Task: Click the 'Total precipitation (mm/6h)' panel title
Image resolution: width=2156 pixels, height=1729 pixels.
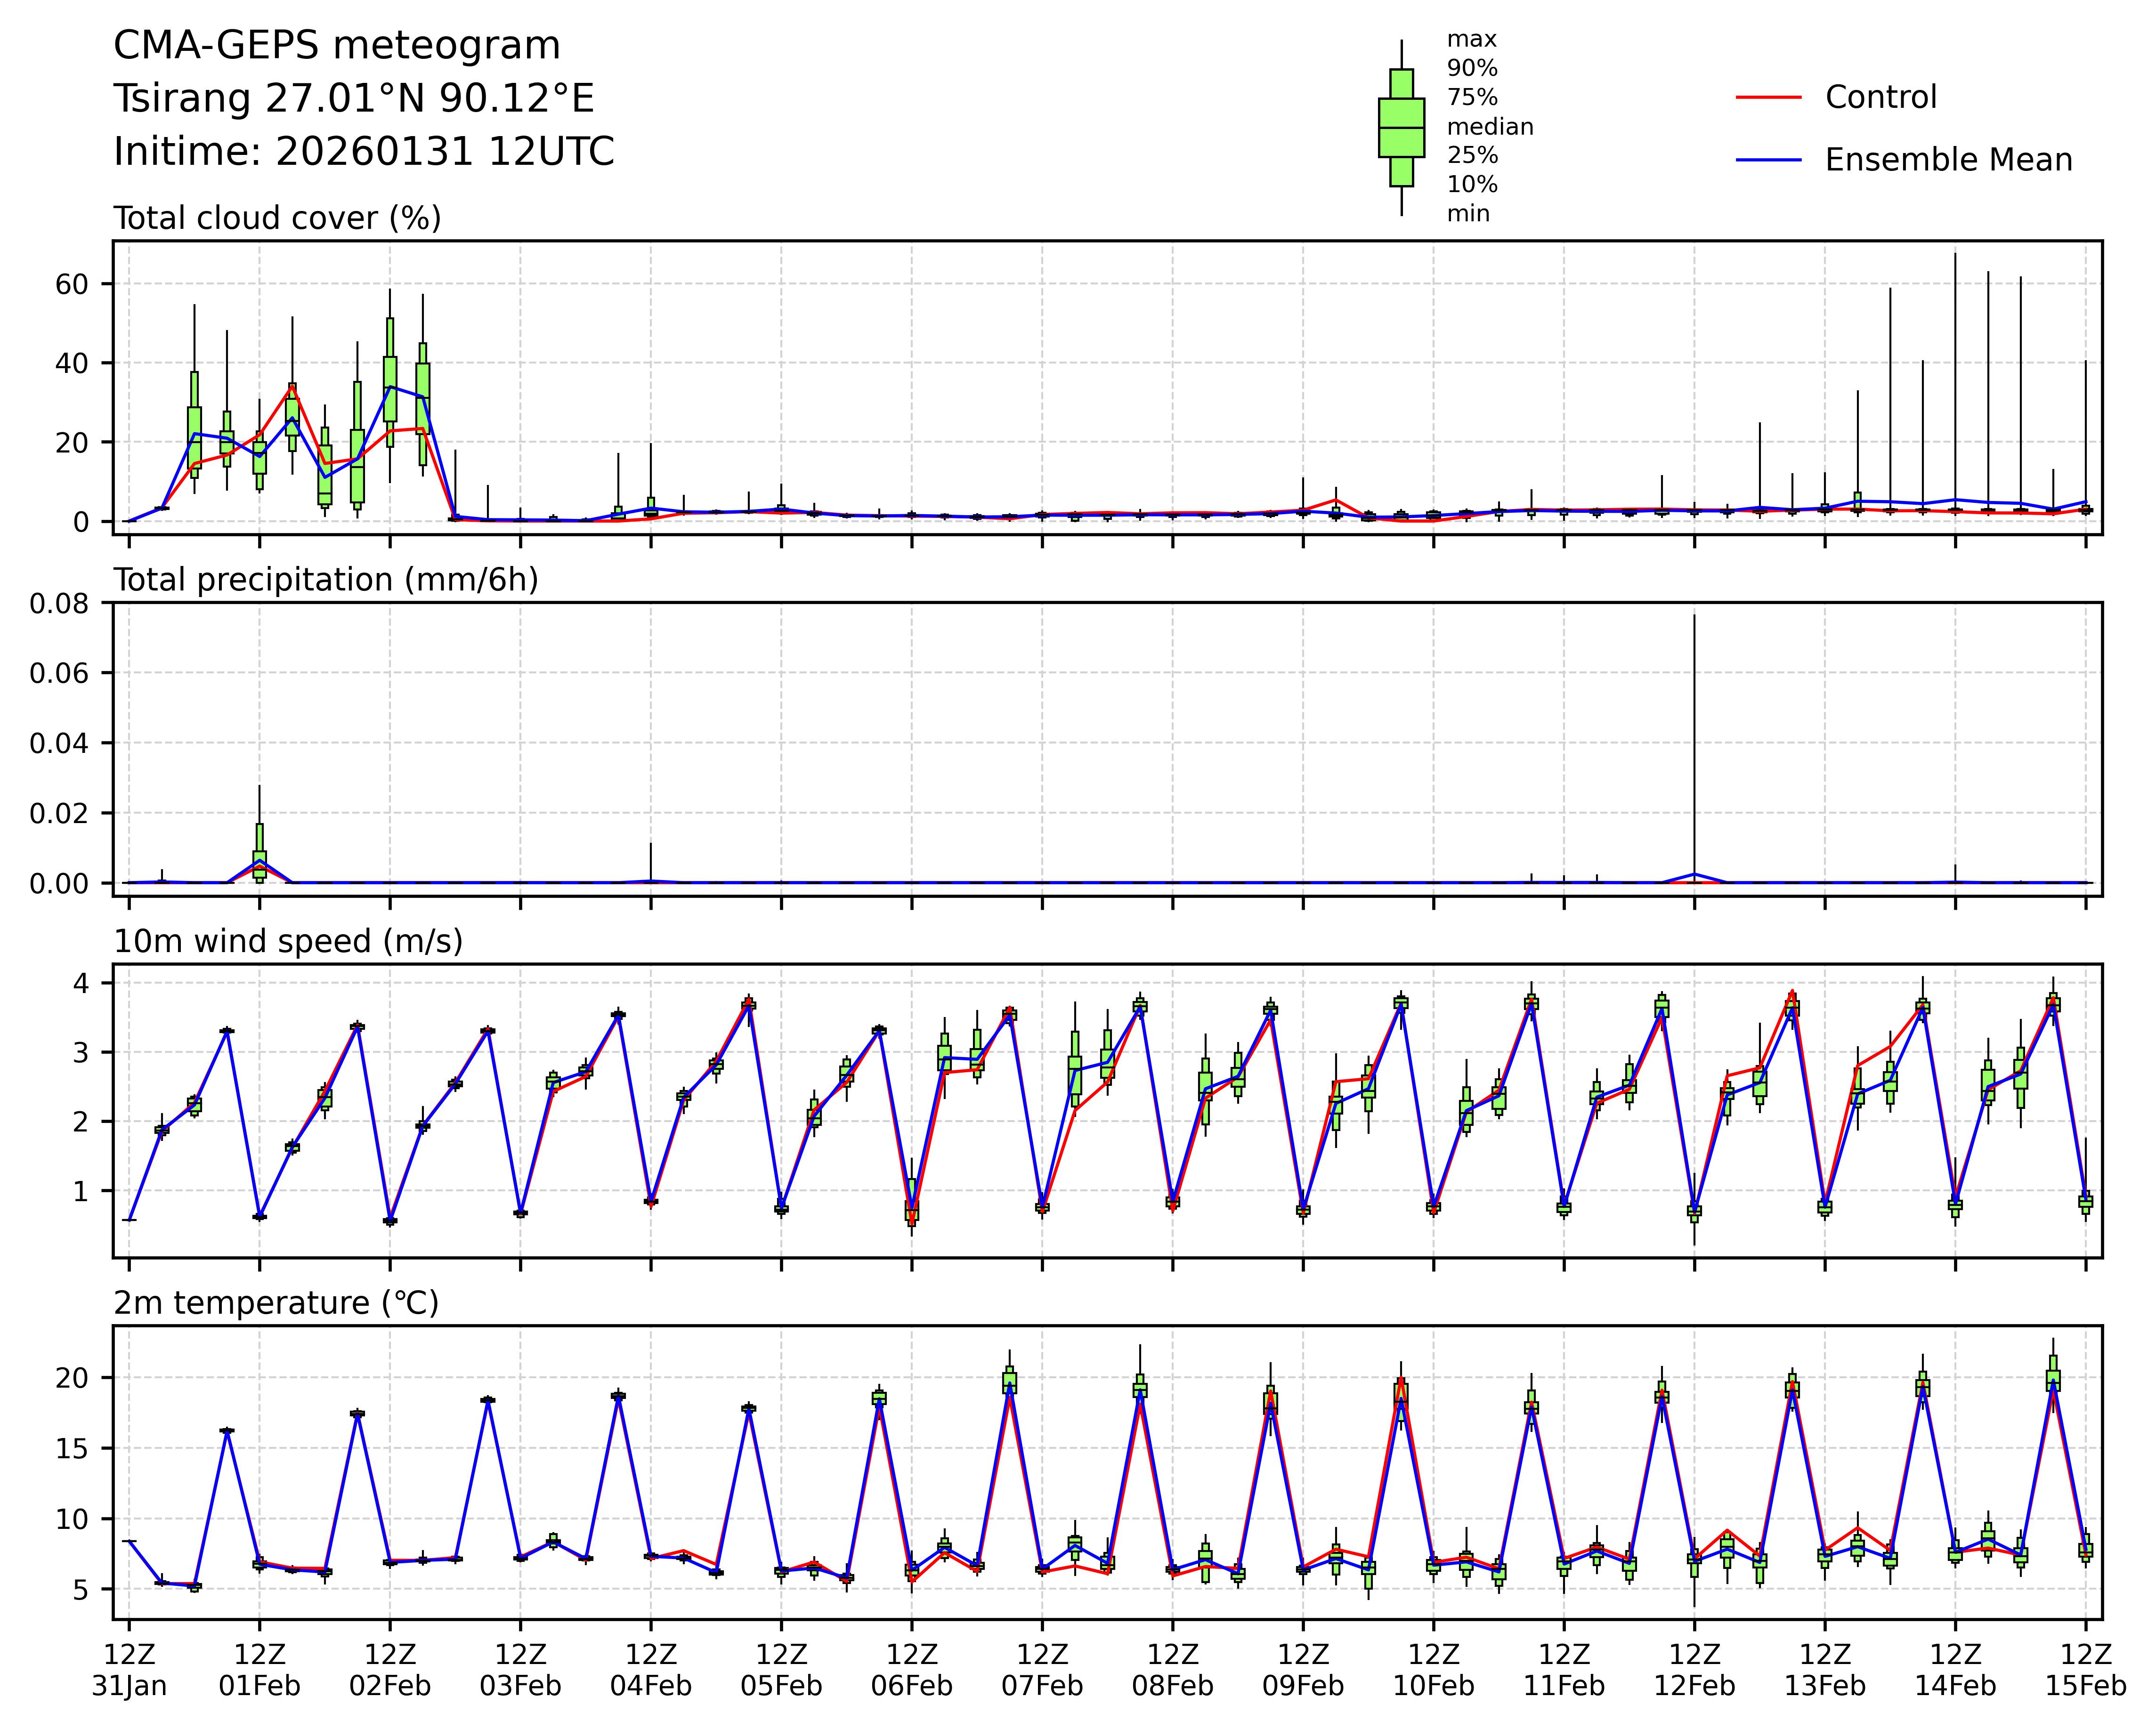Action: coord(326,580)
